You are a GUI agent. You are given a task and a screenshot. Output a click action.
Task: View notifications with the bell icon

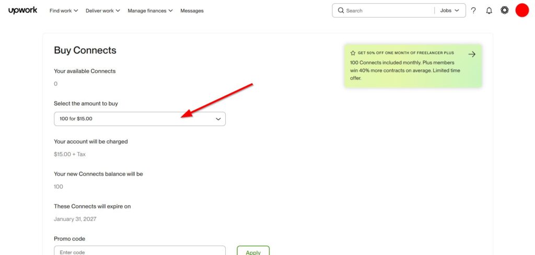489,10
